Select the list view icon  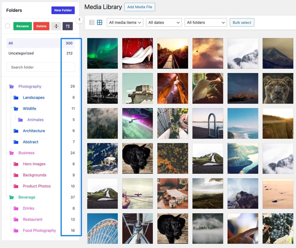point(92,22)
